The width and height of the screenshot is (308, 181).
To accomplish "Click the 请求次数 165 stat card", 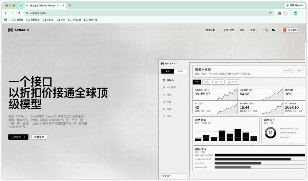I will pos(294,94).
